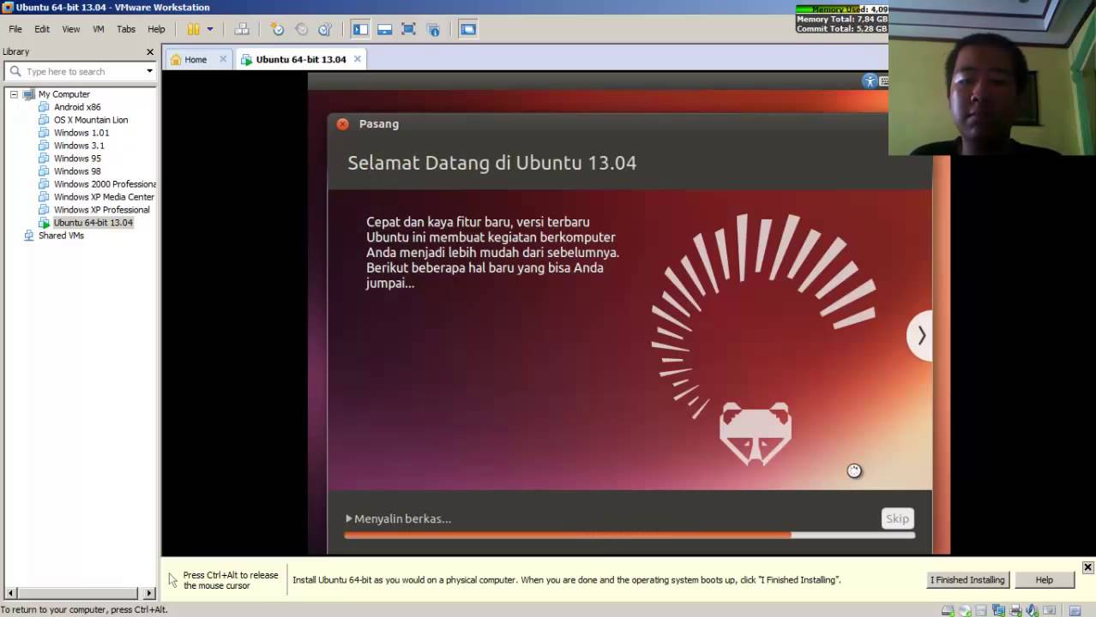Close the Home tab
This screenshot has height=617, width=1096.
[x=223, y=59]
